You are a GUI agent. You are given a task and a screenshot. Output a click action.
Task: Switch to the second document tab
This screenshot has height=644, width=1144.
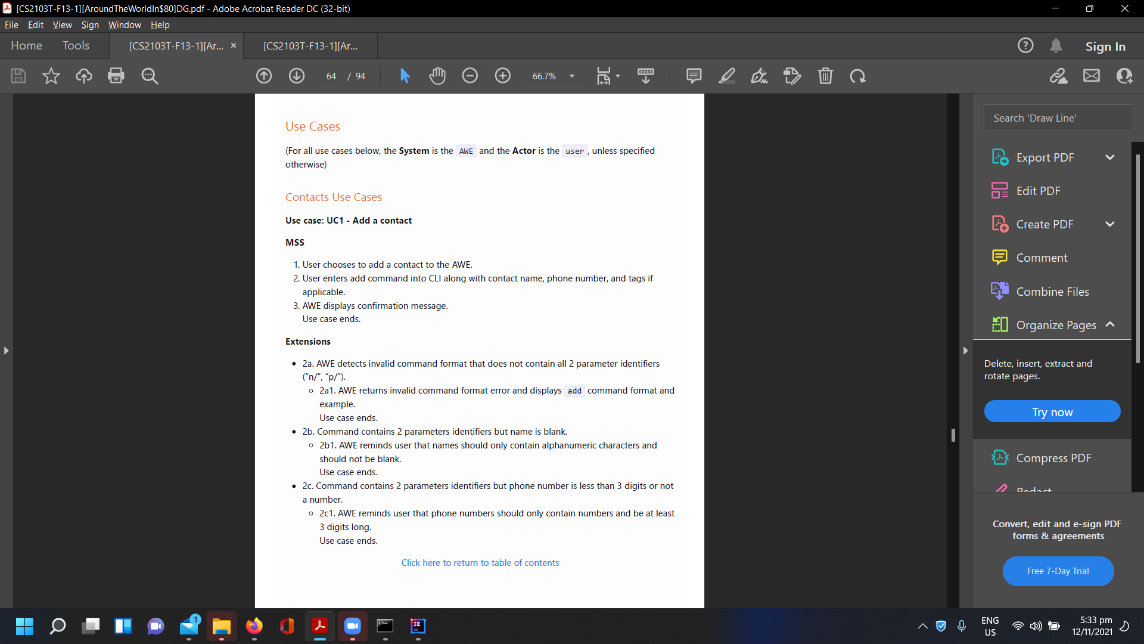coord(310,46)
